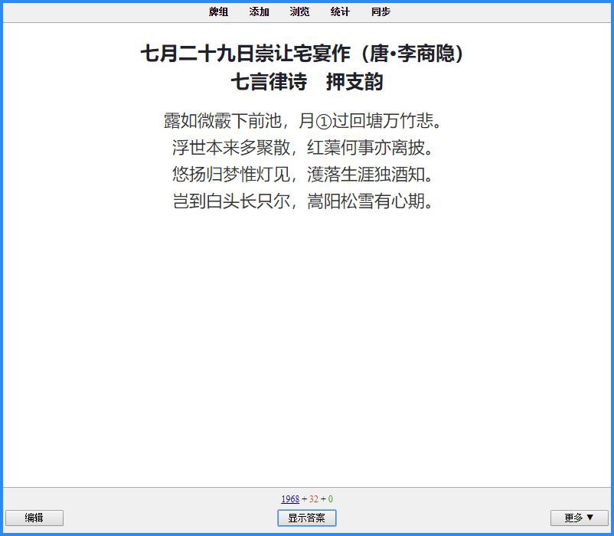Click the phrase 露如微霰下前池
614x536 pixels.
(223, 120)
